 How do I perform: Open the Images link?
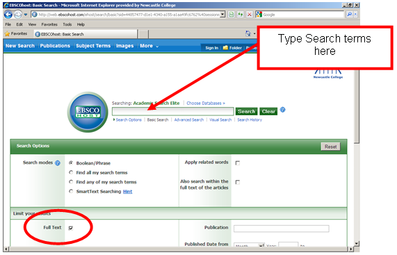pyautogui.click(x=124, y=46)
